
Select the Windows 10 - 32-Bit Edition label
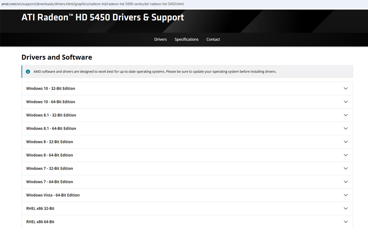tap(50, 89)
